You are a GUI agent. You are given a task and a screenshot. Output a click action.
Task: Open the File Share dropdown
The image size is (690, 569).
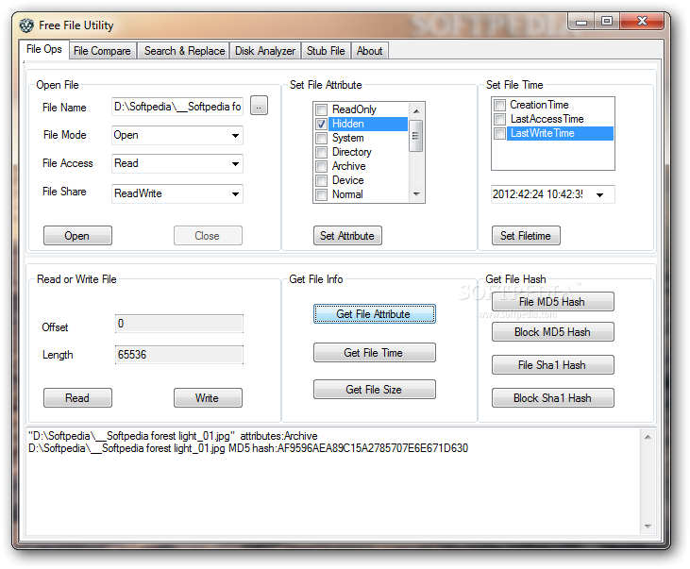click(235, 193)
